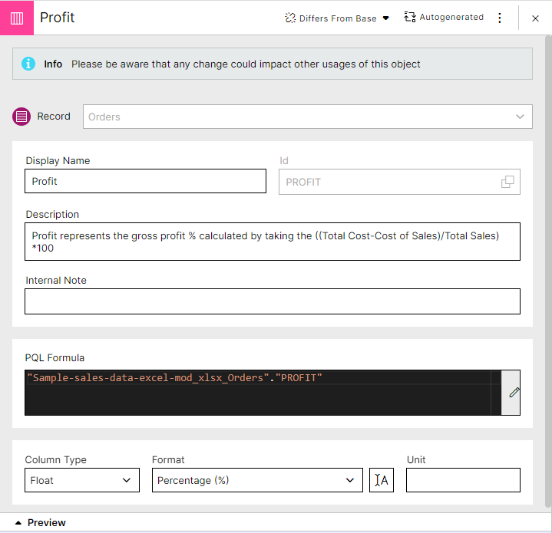Image resolution: width=552 pixels, height=533 pixels.
Task: Click the text format icon beside Format
Action: point(382,480)
